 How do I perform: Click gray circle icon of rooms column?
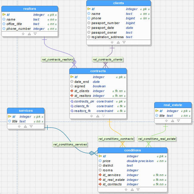(x=100, y=170)
